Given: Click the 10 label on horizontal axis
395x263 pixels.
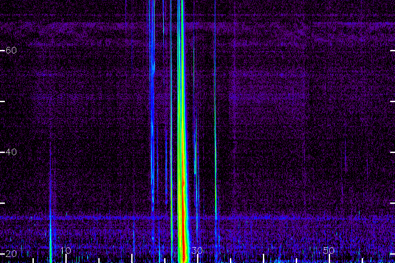Looking at the screenshot, I should point(66,250).
